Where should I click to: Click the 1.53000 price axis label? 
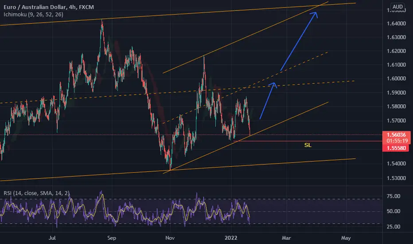(396, 178)
